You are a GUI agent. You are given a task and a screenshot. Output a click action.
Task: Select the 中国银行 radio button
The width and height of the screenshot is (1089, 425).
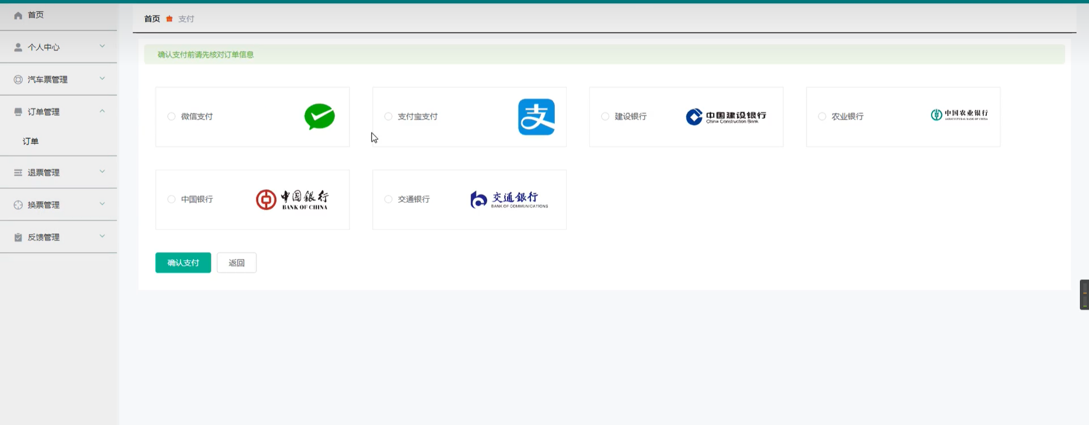(x=171, y=199)
